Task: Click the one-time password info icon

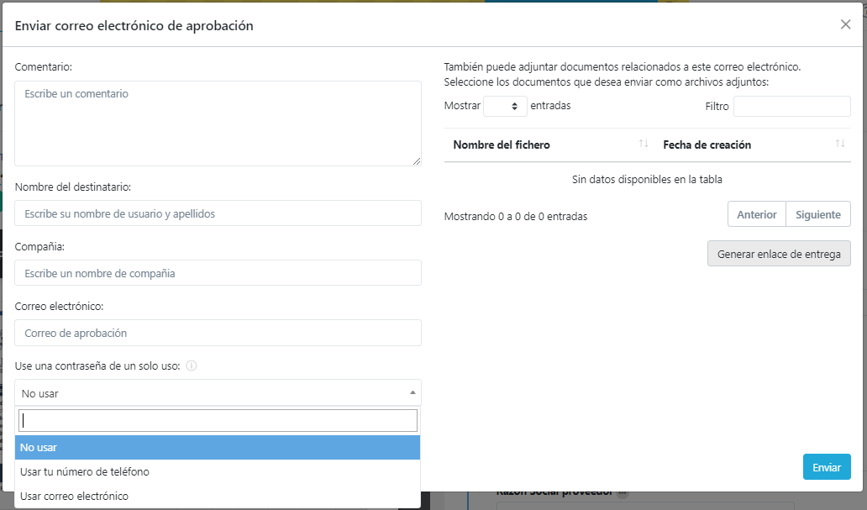Action: point(192,366)
